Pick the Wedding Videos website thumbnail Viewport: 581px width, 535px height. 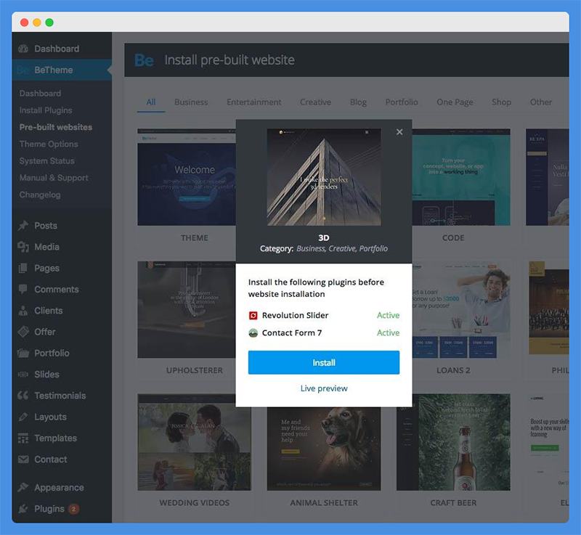(194, 442)
